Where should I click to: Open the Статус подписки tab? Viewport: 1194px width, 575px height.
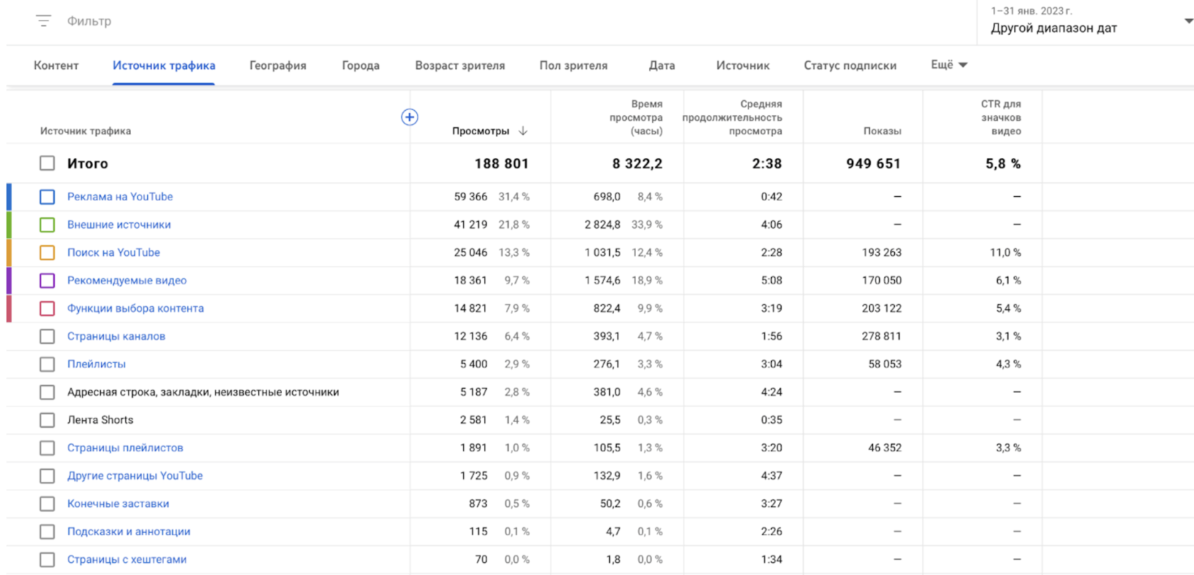coord(850,65)
